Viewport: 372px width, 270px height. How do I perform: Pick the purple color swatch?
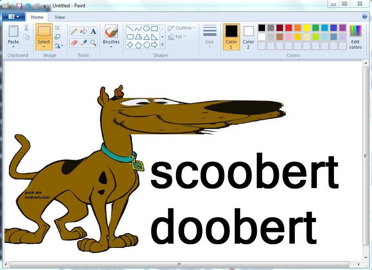tap(343, 28)
